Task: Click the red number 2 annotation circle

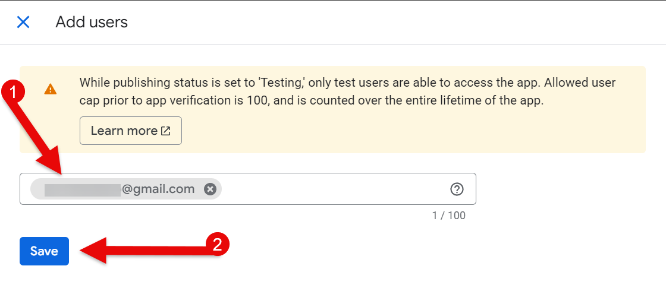Action: pos(217,244)
